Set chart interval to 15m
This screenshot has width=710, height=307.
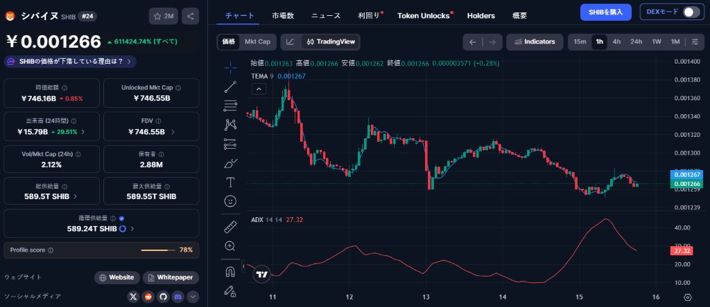[580, 42]
